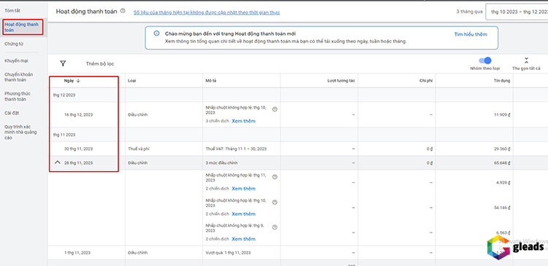This screenshot has height=266, width=548.
Task: Click Xem thêm in the 4.939 ₫ row
Action: [243, 189]
